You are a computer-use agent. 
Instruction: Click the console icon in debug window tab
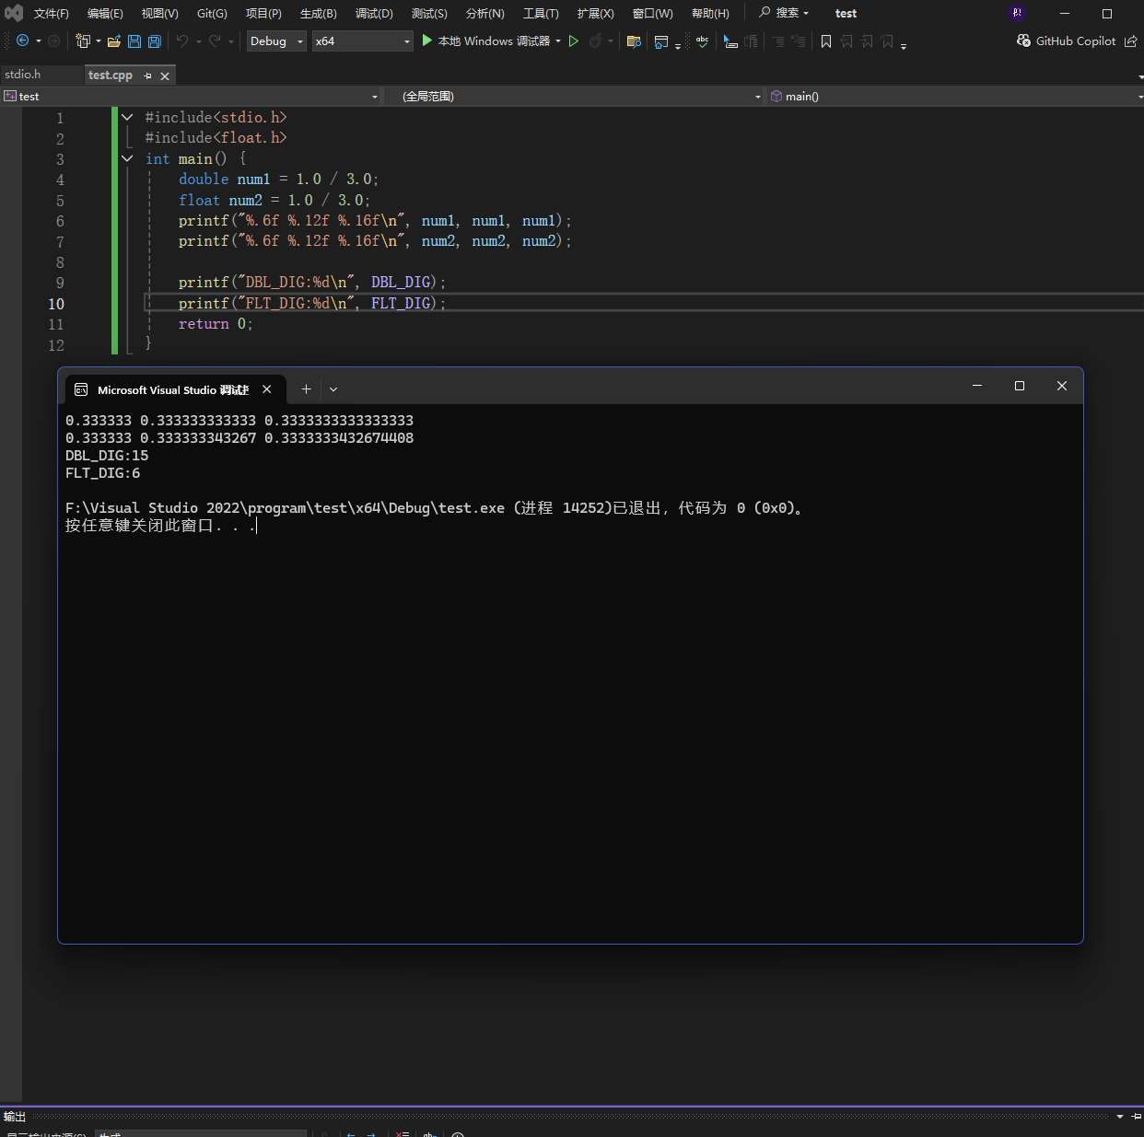[81, 389]
